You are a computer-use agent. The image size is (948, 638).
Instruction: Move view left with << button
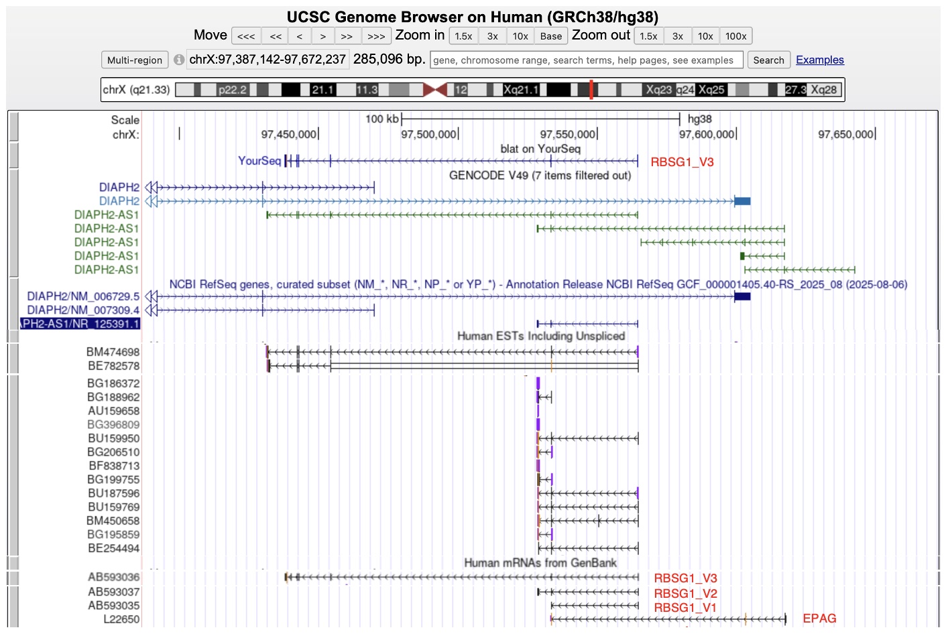coord(276,36)
